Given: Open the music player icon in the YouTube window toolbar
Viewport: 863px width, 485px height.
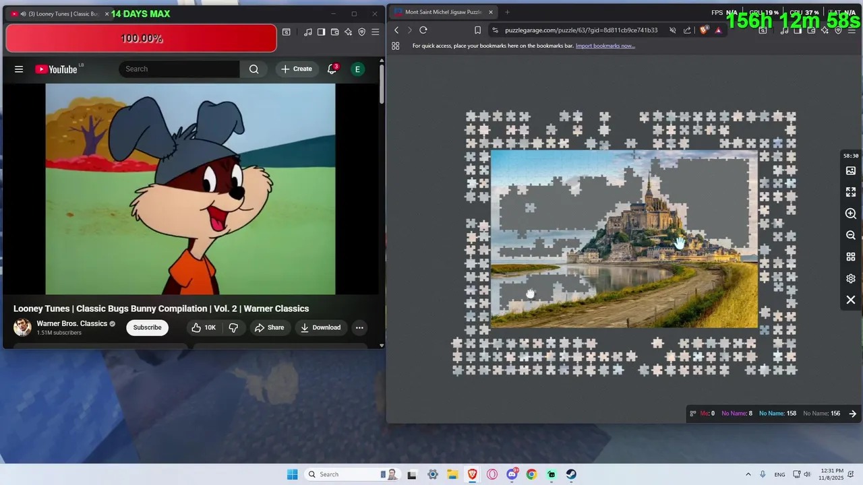Looking at the screenshot, I should [308, 32].
